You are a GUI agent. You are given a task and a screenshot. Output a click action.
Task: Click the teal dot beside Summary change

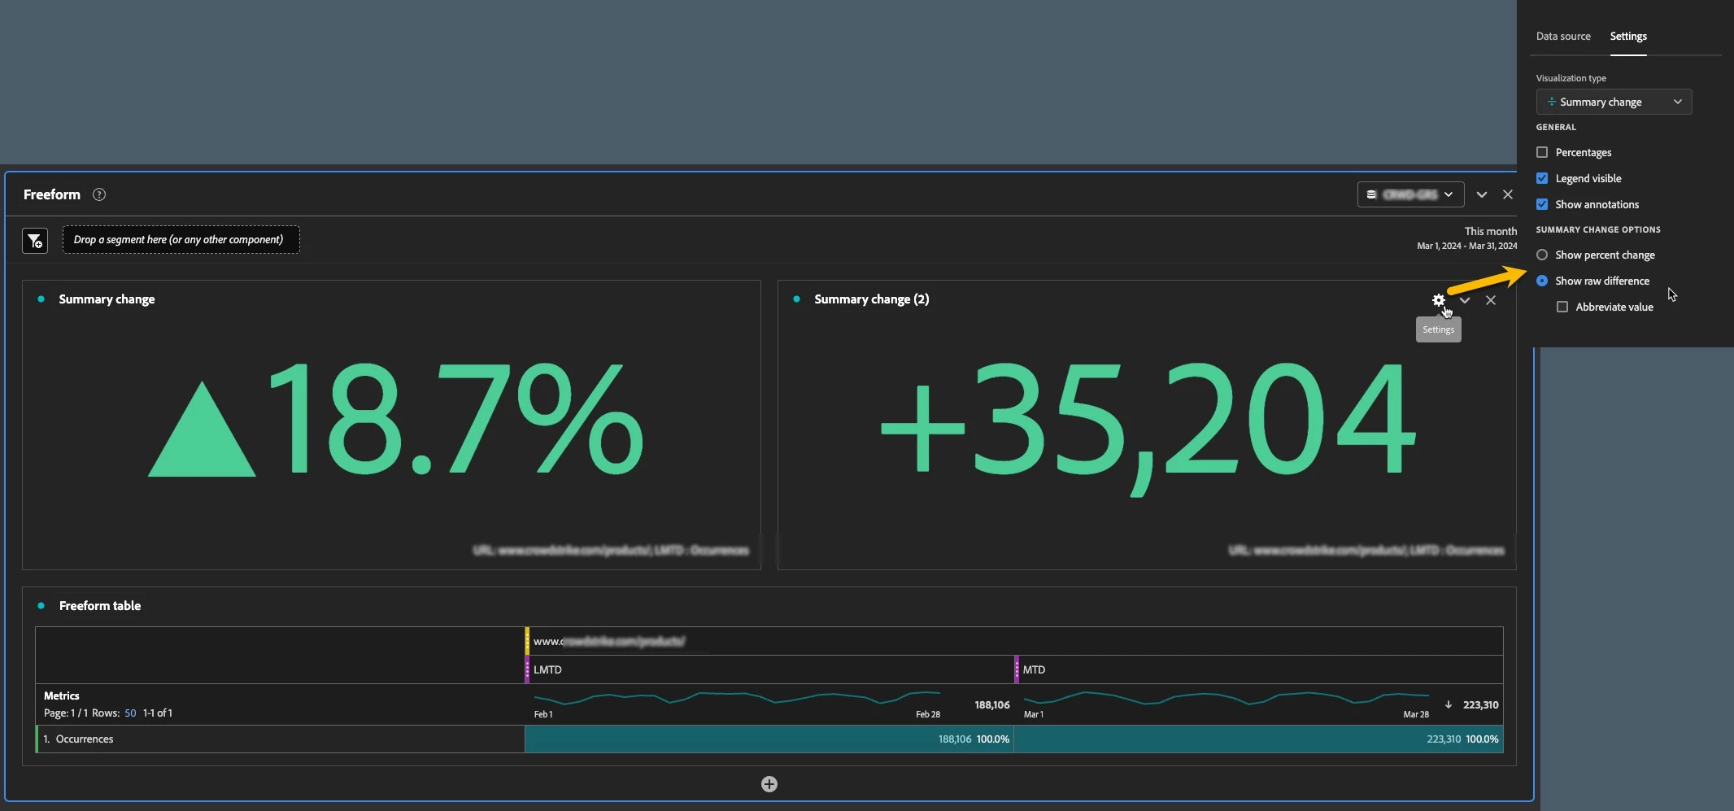click(x=41, y=299)
